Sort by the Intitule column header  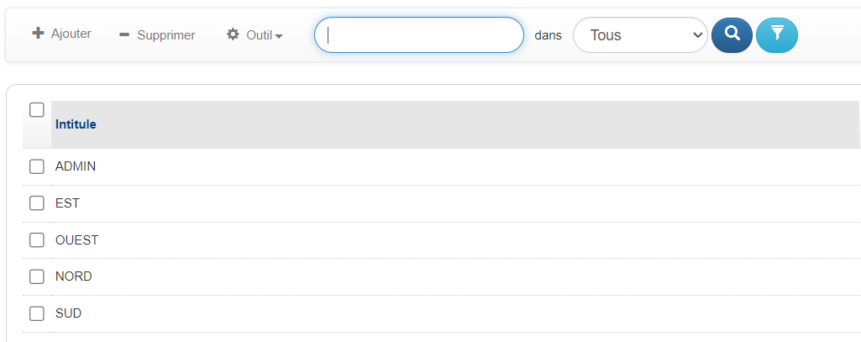[76, 124]
